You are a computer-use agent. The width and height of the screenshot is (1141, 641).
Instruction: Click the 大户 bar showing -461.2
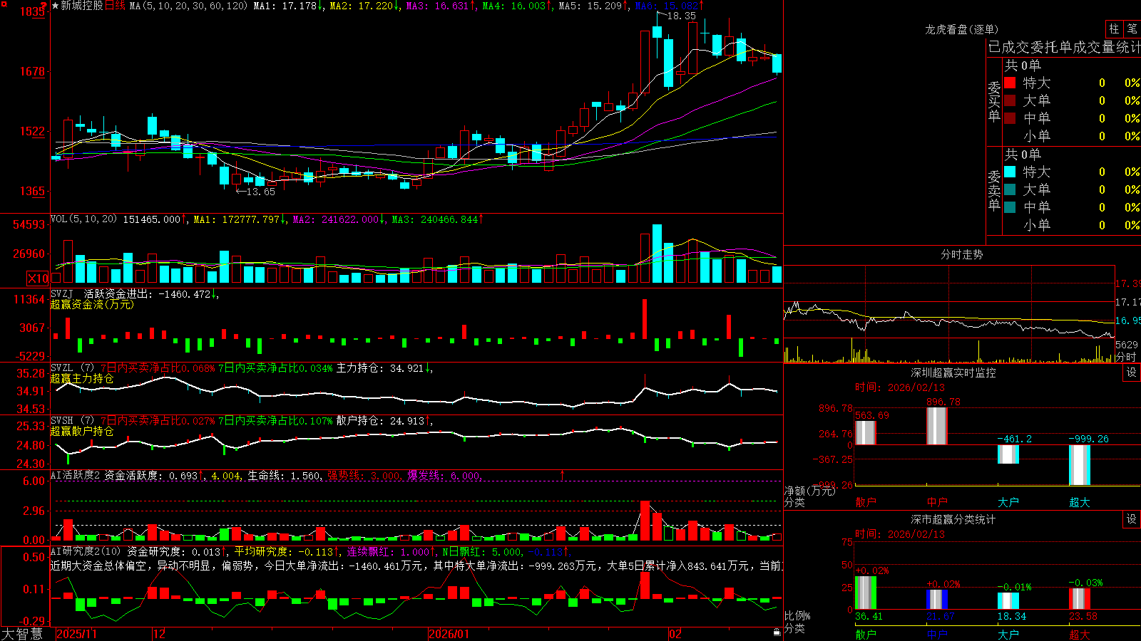coord(1008,454)
